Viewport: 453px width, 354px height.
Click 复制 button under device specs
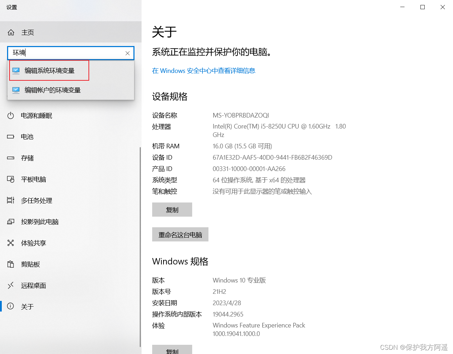point(172,210)
